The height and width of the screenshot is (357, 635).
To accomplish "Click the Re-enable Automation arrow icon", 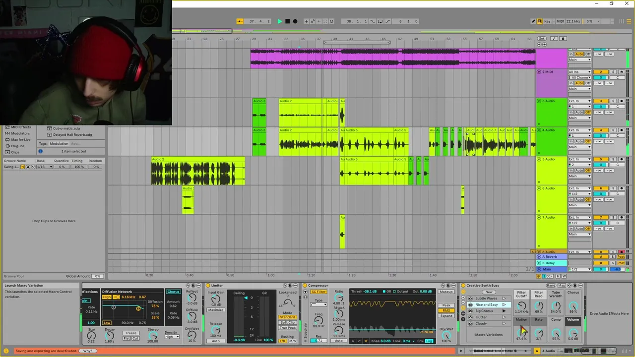I will point(319,21).
